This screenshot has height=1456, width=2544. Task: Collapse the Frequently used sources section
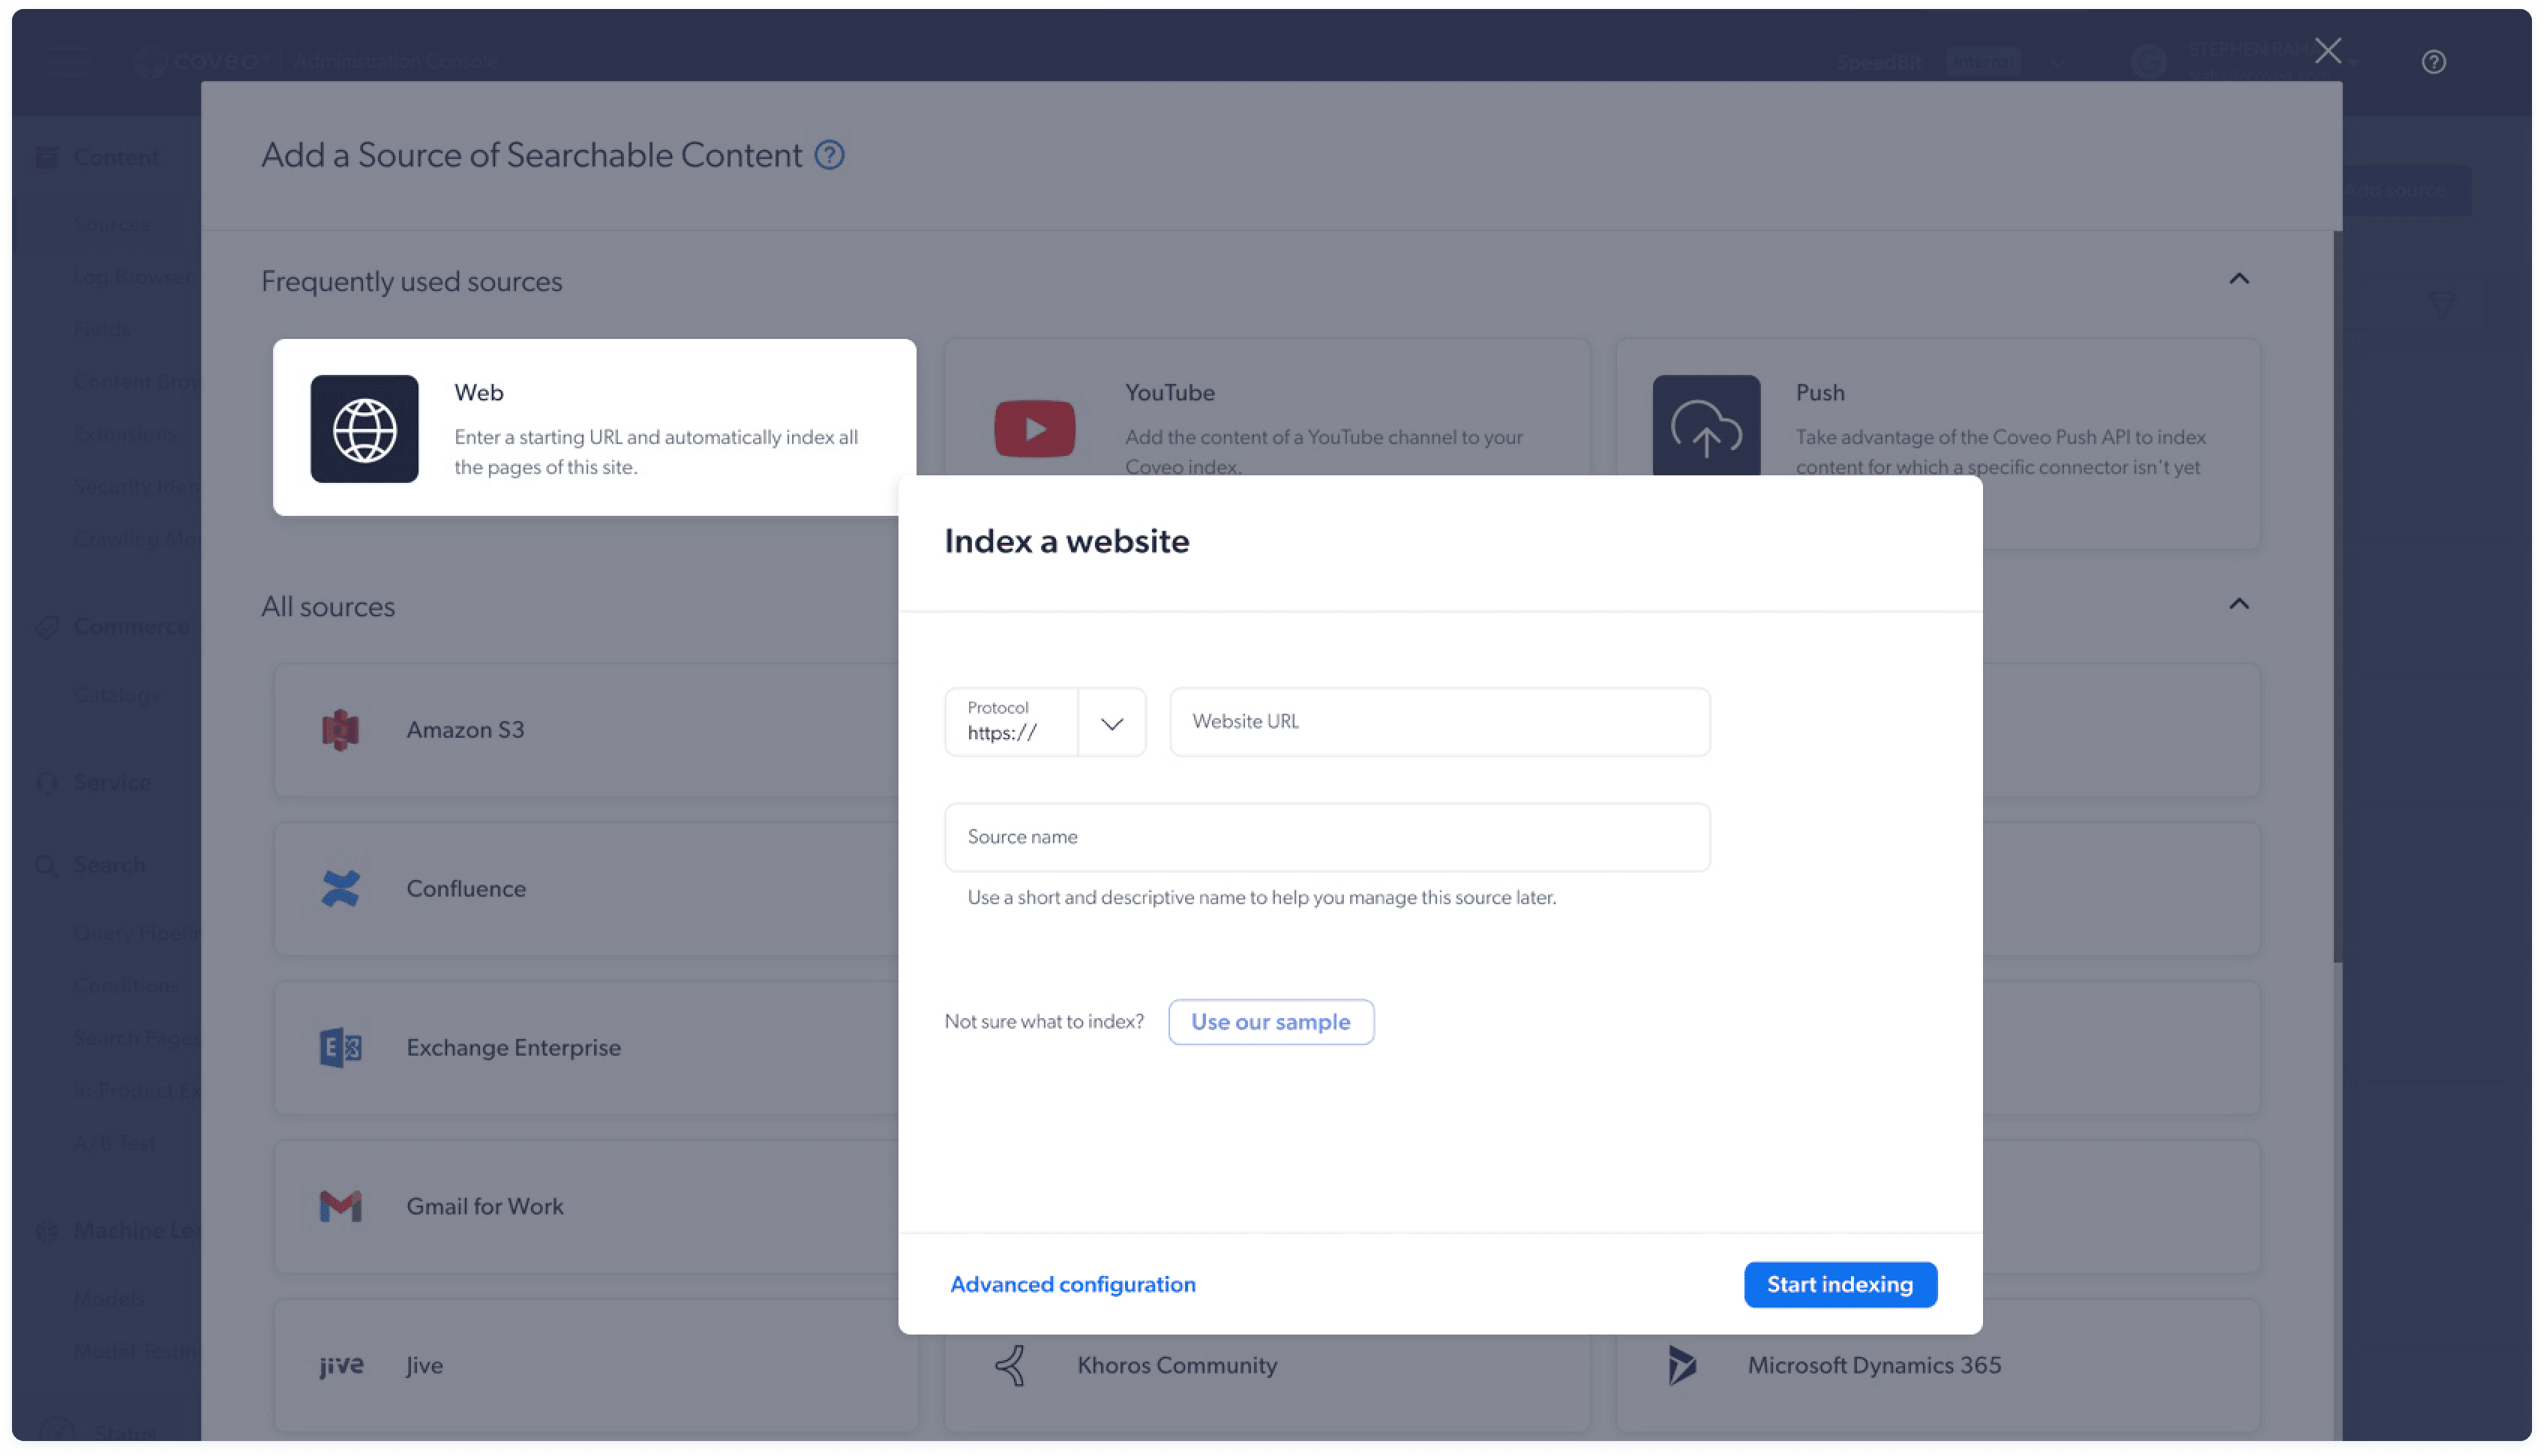pyautogui.click(x=2239, y=279)
